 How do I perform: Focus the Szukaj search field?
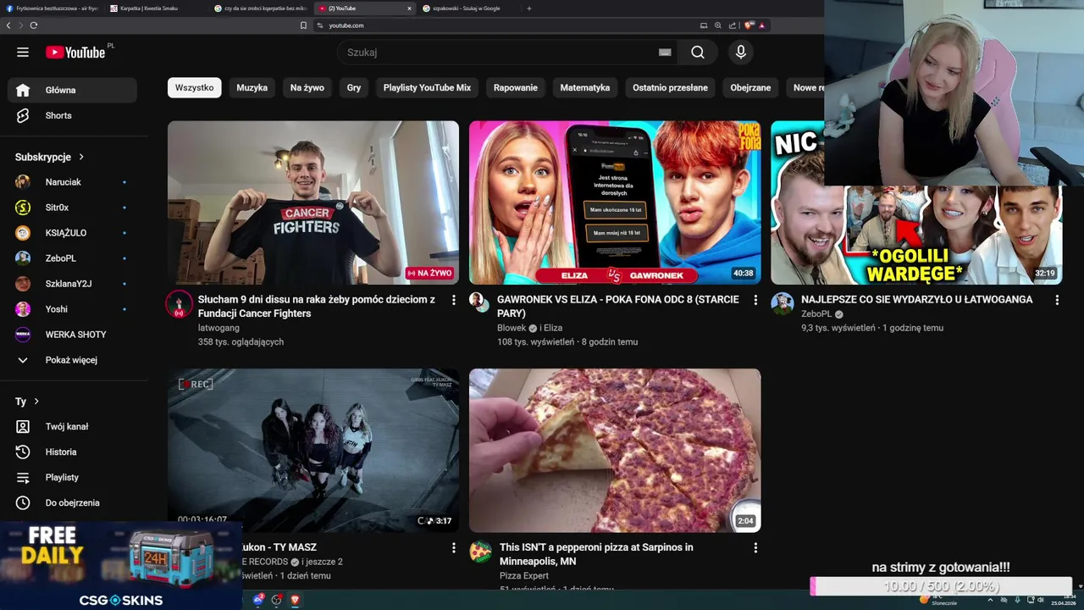click(500, 53)
